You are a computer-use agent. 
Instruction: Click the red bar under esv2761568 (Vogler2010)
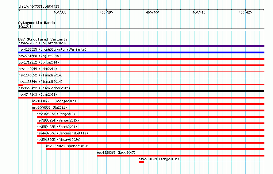[x=141, y=59]
